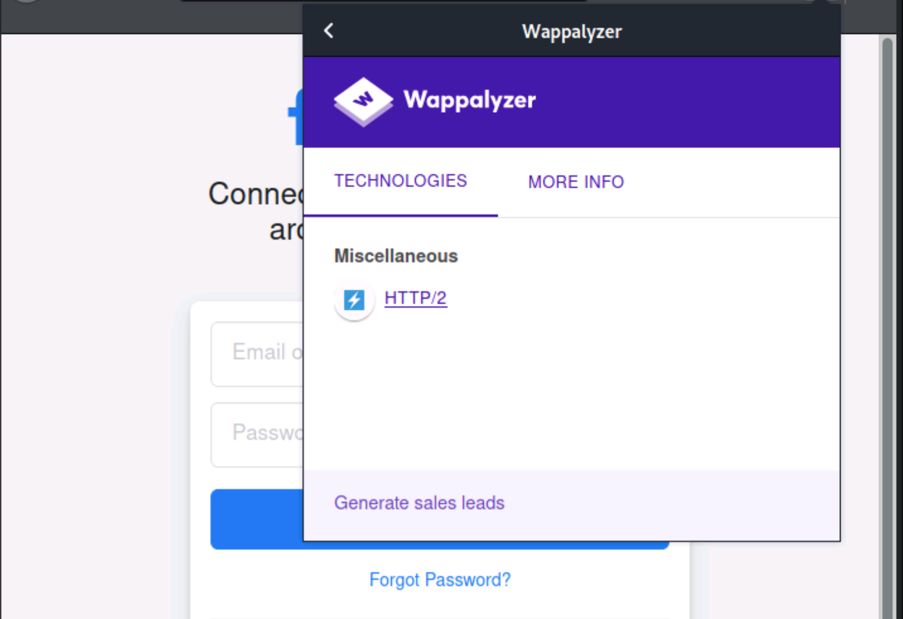Open the HTTP/2 technology link

416,298
